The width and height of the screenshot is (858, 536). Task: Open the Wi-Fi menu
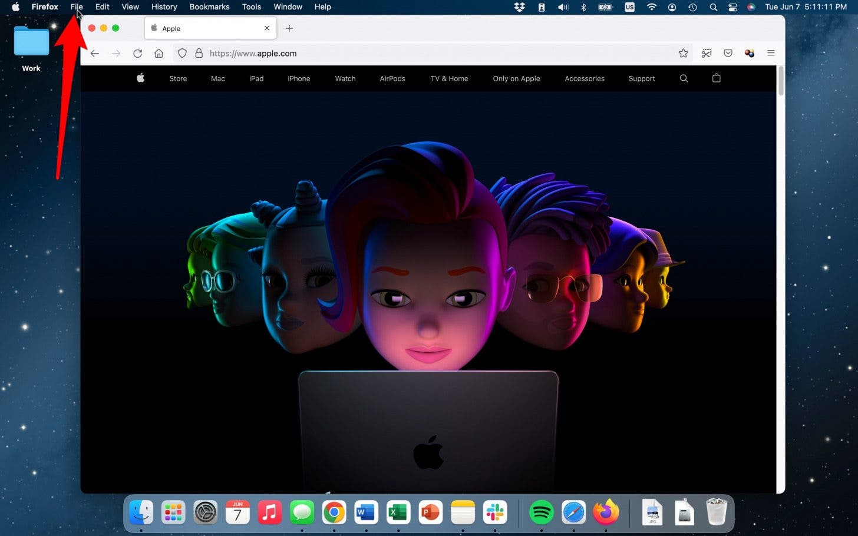pos(652,7)
